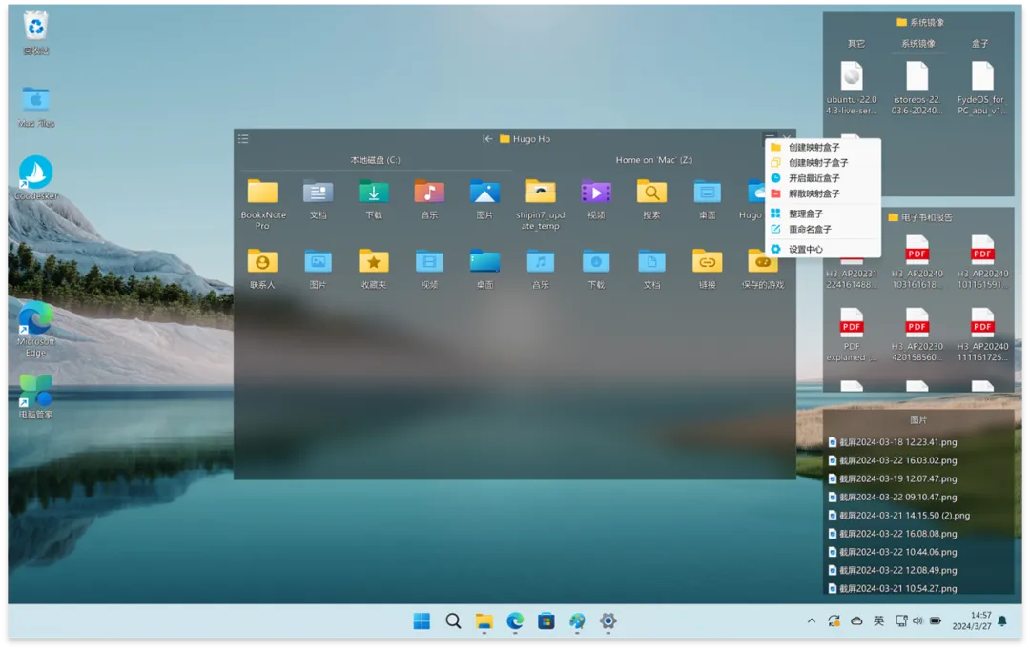This screenshot has width=1030, height=651.
Task: Open the 保存的游戏 folder
Action: coord(762,261)
